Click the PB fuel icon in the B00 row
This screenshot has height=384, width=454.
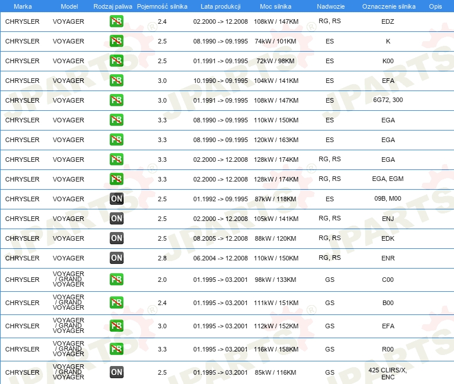[x=117, y=303]
